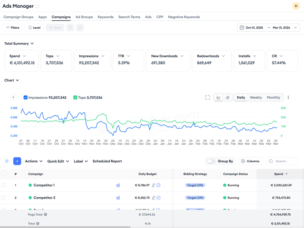The width and height of the screenshot is (304, 228).
Task: Click the plus icon to add chart metric
Action: click(13, 97)
